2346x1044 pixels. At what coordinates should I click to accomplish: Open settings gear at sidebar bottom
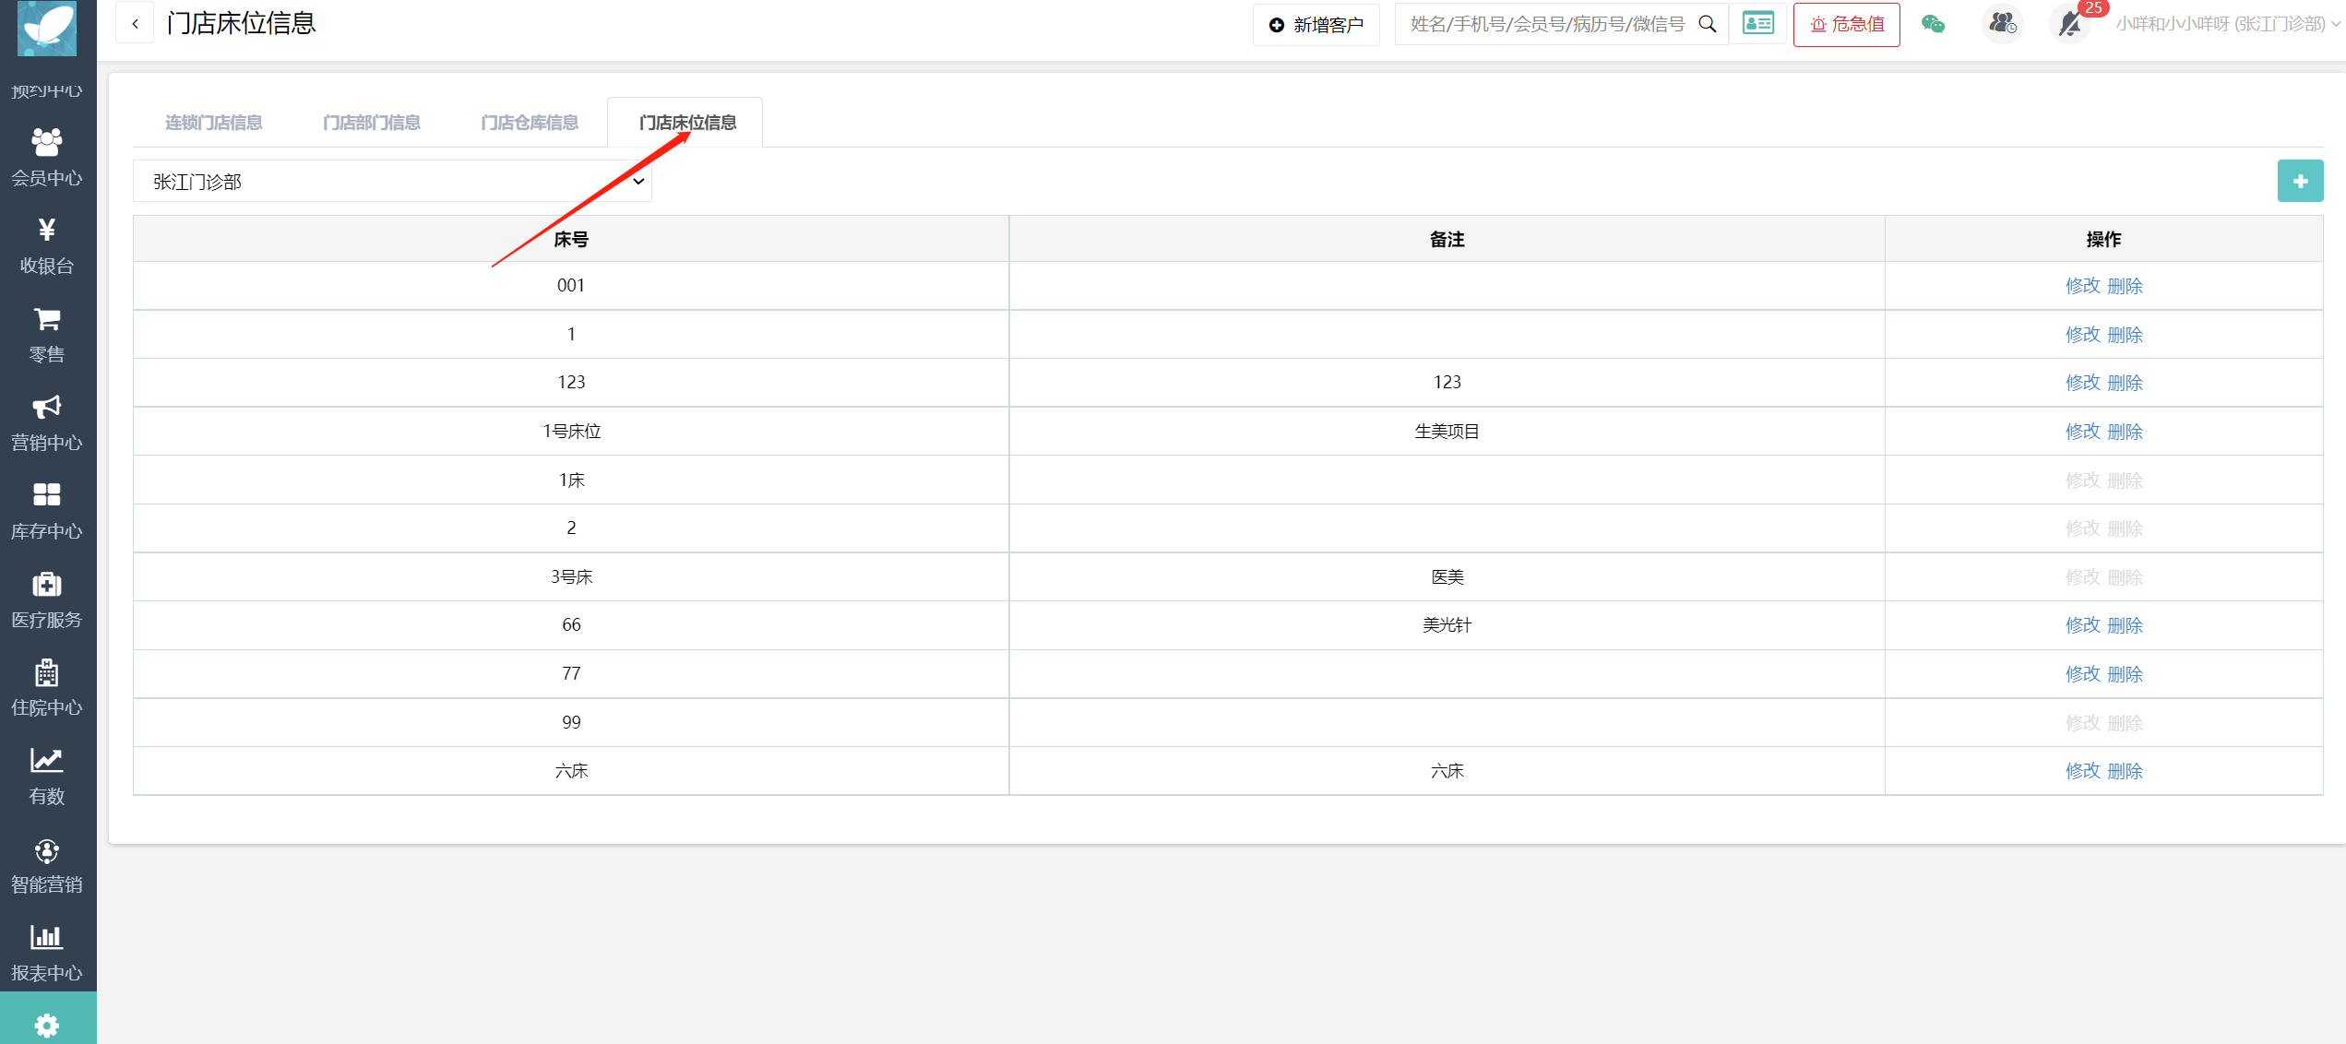point(47,1025)
